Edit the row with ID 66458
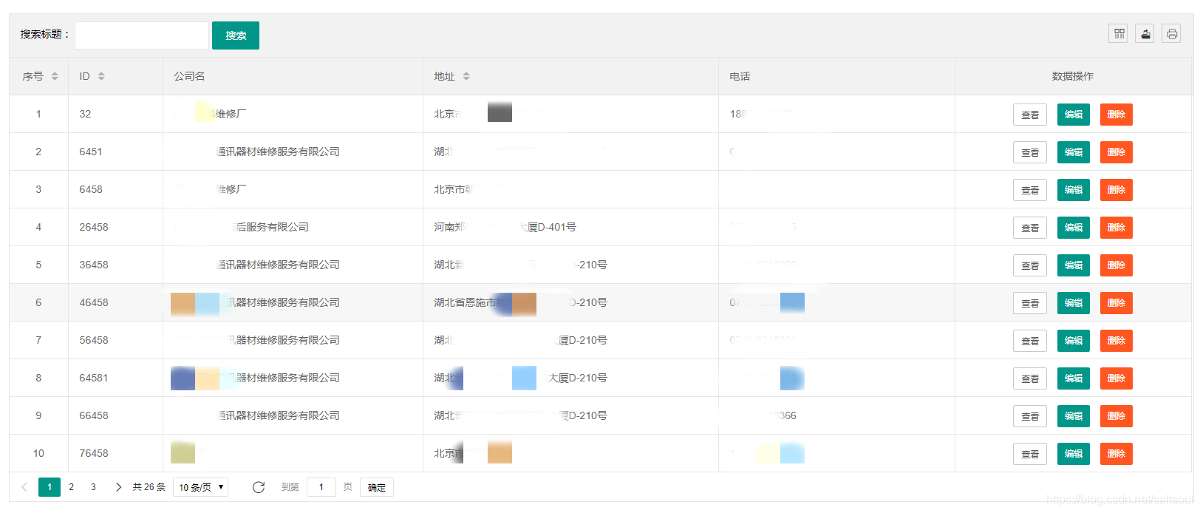The height and width of the screenshot is (513, 1200). pyautogui.click(x=1074, y=416)
